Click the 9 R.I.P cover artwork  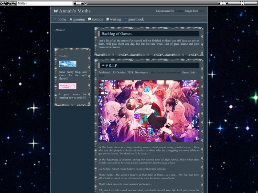149,111
